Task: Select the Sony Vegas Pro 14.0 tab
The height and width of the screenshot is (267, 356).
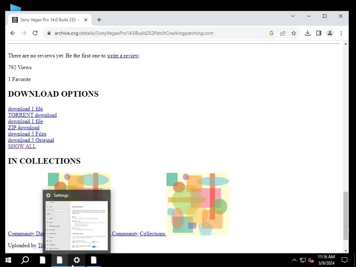Action: [50, 20]
